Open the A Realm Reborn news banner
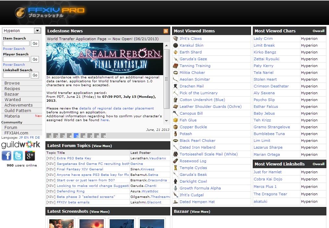The height and width of the screenshot is (228, 329). 105,59
